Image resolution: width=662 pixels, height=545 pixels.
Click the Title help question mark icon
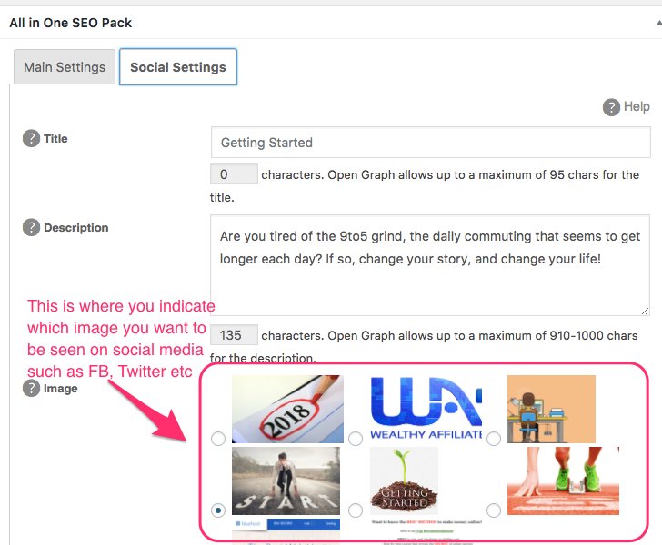tap(31, 138)
